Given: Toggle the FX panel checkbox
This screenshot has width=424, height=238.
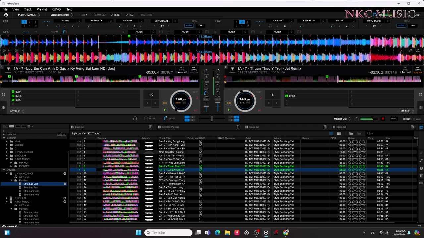Looking at the screenshot, I should click(82, 15).
